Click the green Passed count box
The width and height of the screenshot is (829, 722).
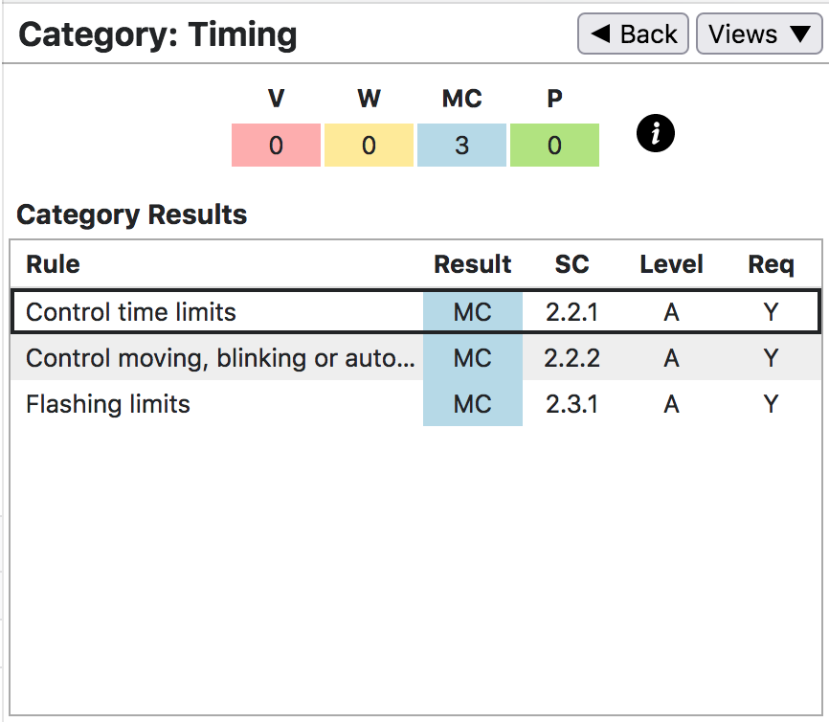tap(554, 146)
